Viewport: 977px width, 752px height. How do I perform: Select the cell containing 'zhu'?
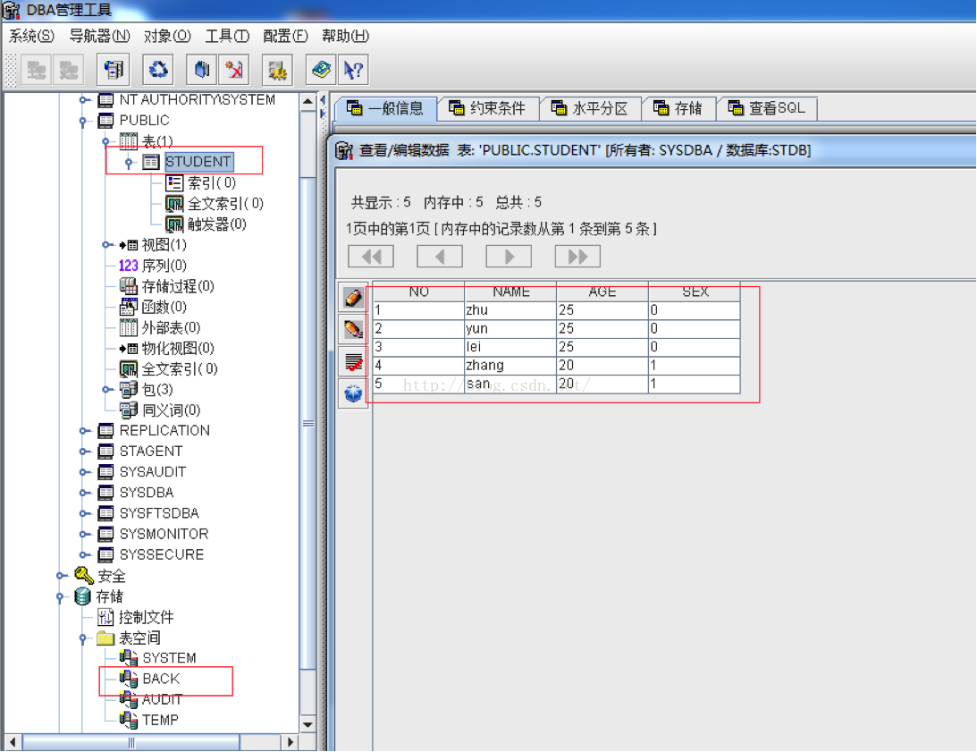point(510,310)
